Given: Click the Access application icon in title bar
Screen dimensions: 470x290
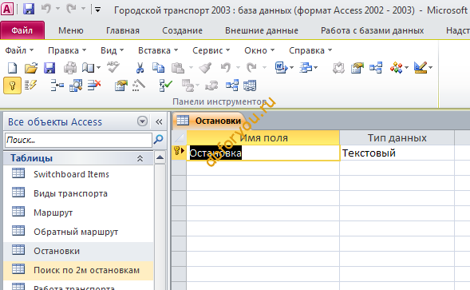Looking at the screenshot, I should click(x=7, y=9).
